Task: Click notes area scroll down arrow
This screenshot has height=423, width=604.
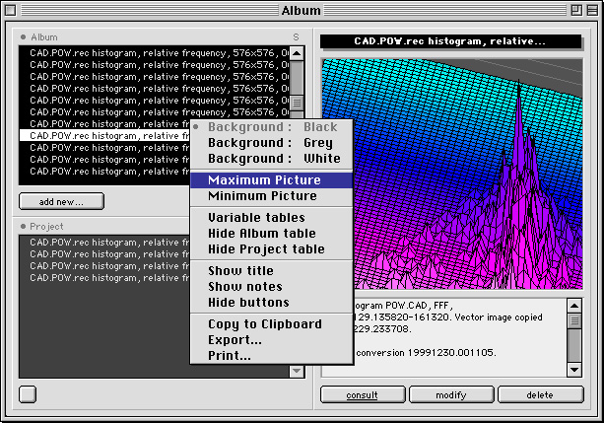Action: pyautogui.click(x=574, y=369)
